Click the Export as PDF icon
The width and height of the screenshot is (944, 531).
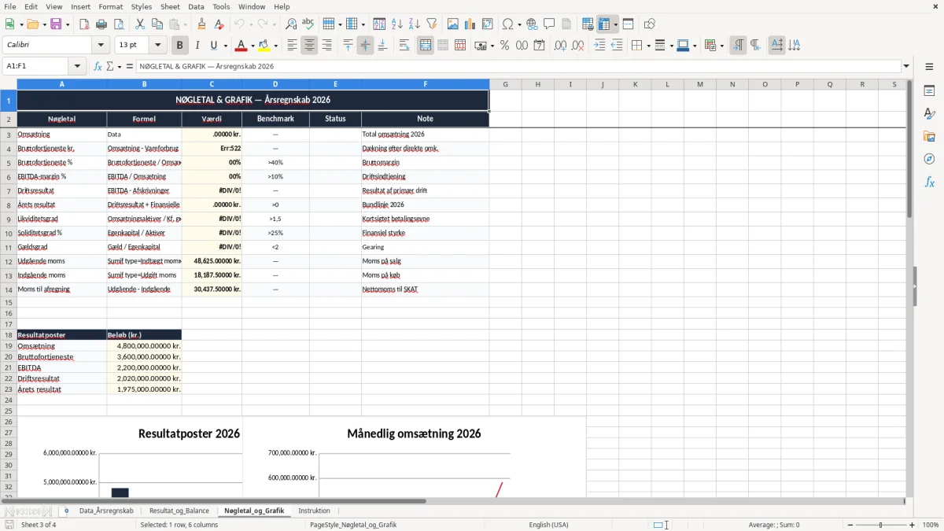click(x=84, y=24)
